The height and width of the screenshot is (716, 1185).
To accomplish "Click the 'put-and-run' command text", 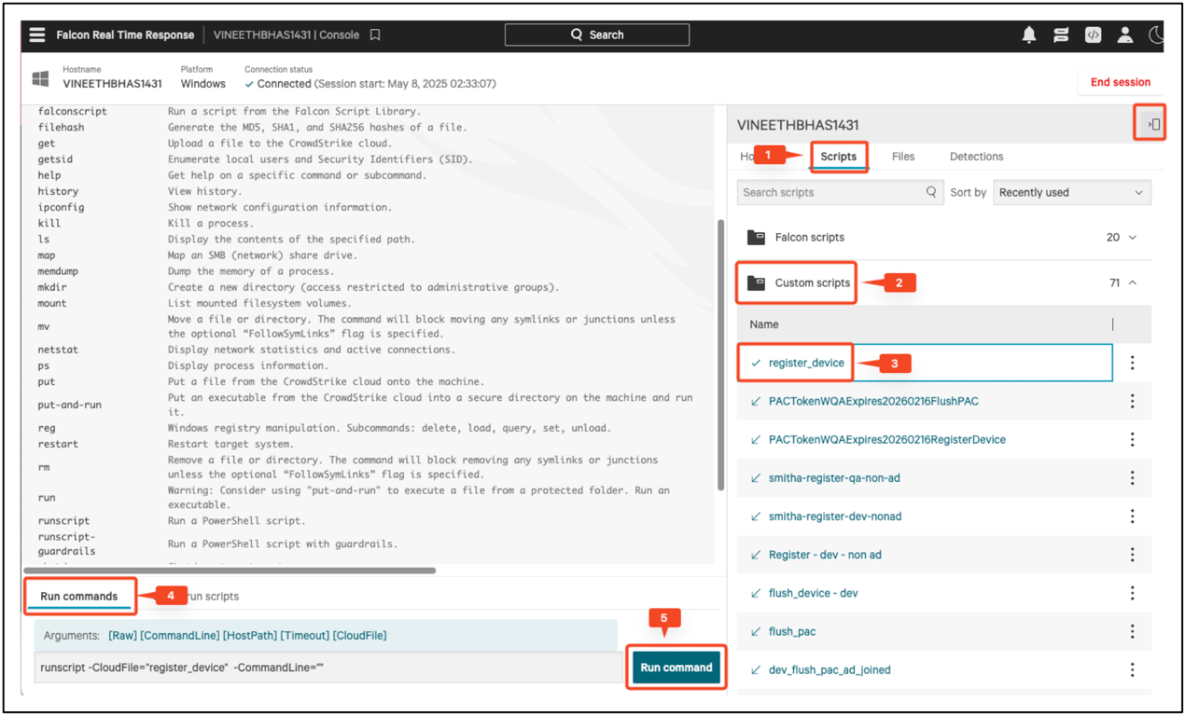I will click(x=69, y=405).
